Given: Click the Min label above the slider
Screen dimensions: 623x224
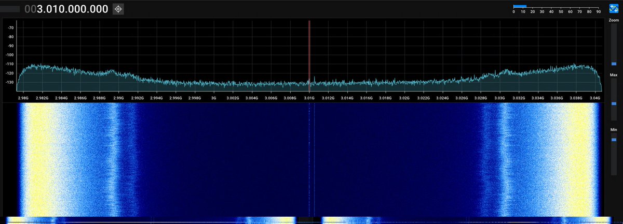Looking at the screenshot, I should pos(614,129).
